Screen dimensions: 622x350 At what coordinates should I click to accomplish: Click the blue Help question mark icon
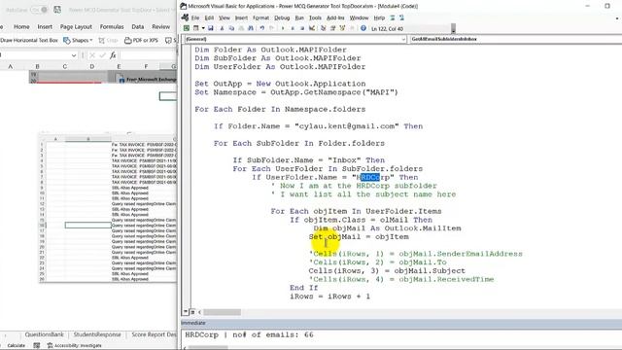tap(363, 28)
